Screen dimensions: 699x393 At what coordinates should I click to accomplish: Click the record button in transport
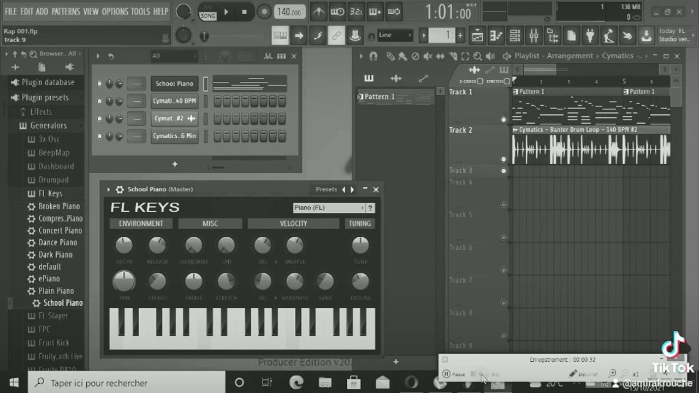264,11
